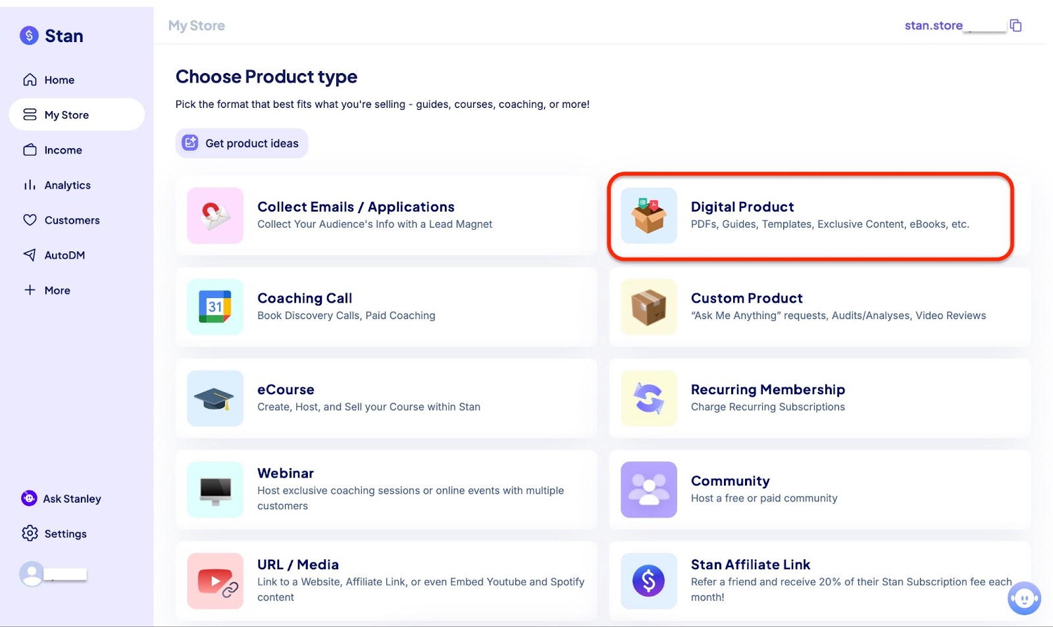1053x627 pixels.
Task: Copy store link via copy icon
Action: [x=1015, y=26]
